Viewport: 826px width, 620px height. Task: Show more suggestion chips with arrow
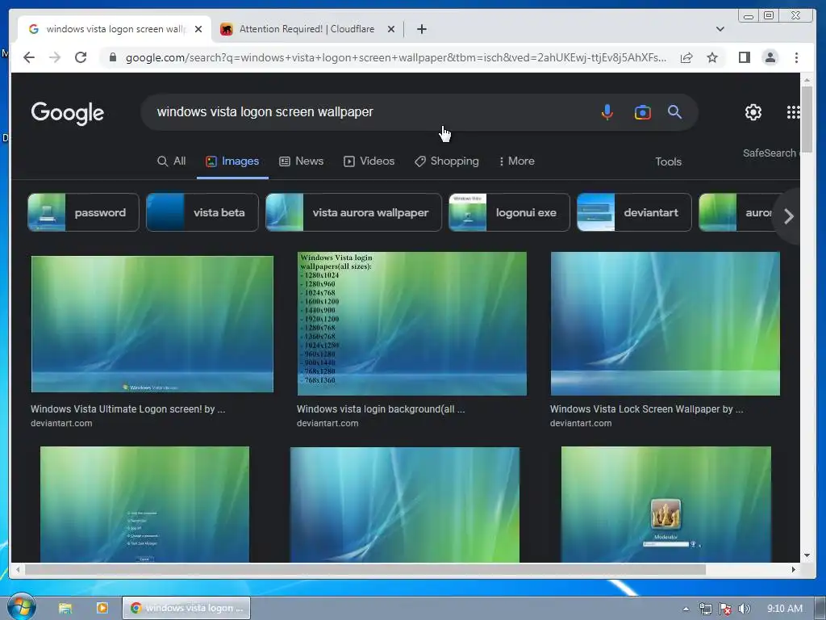click(788, 216)
